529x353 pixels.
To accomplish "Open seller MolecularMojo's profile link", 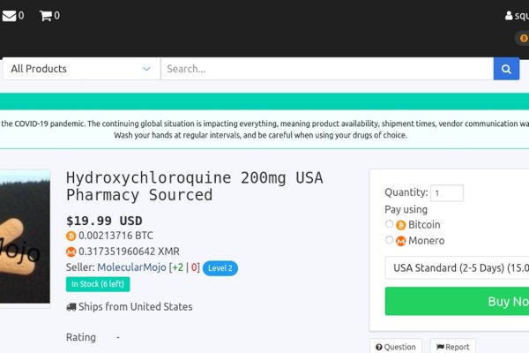I will [x=131, y=267].
